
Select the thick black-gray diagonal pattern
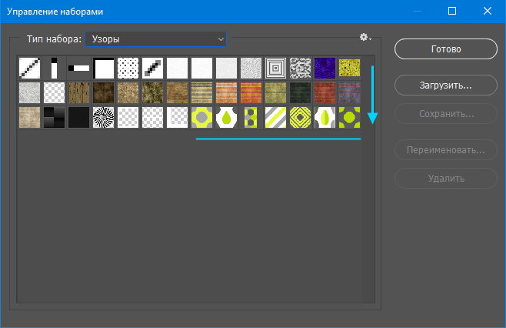[x=152, y=69]
